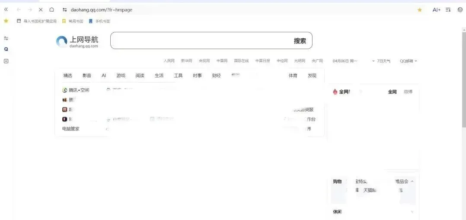Viewport: 466px width, 220px height.
Task: Open the profile icon at the toolbar's far right
Action: tap(460, 10)
